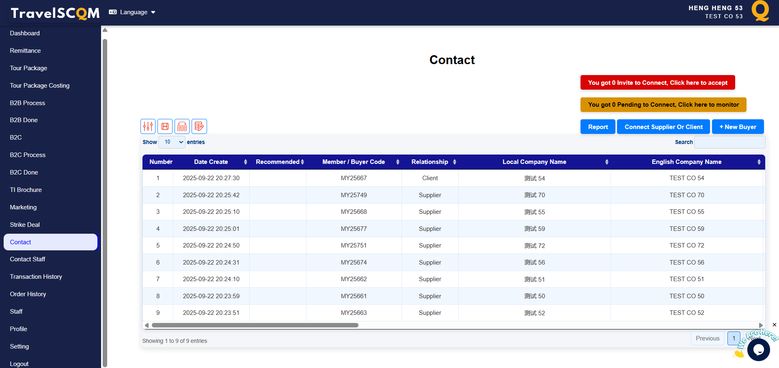Click the table's horizontal scrollbar
Screen dimensions: 779x368
pyautogui.click(x=255, y=325)
